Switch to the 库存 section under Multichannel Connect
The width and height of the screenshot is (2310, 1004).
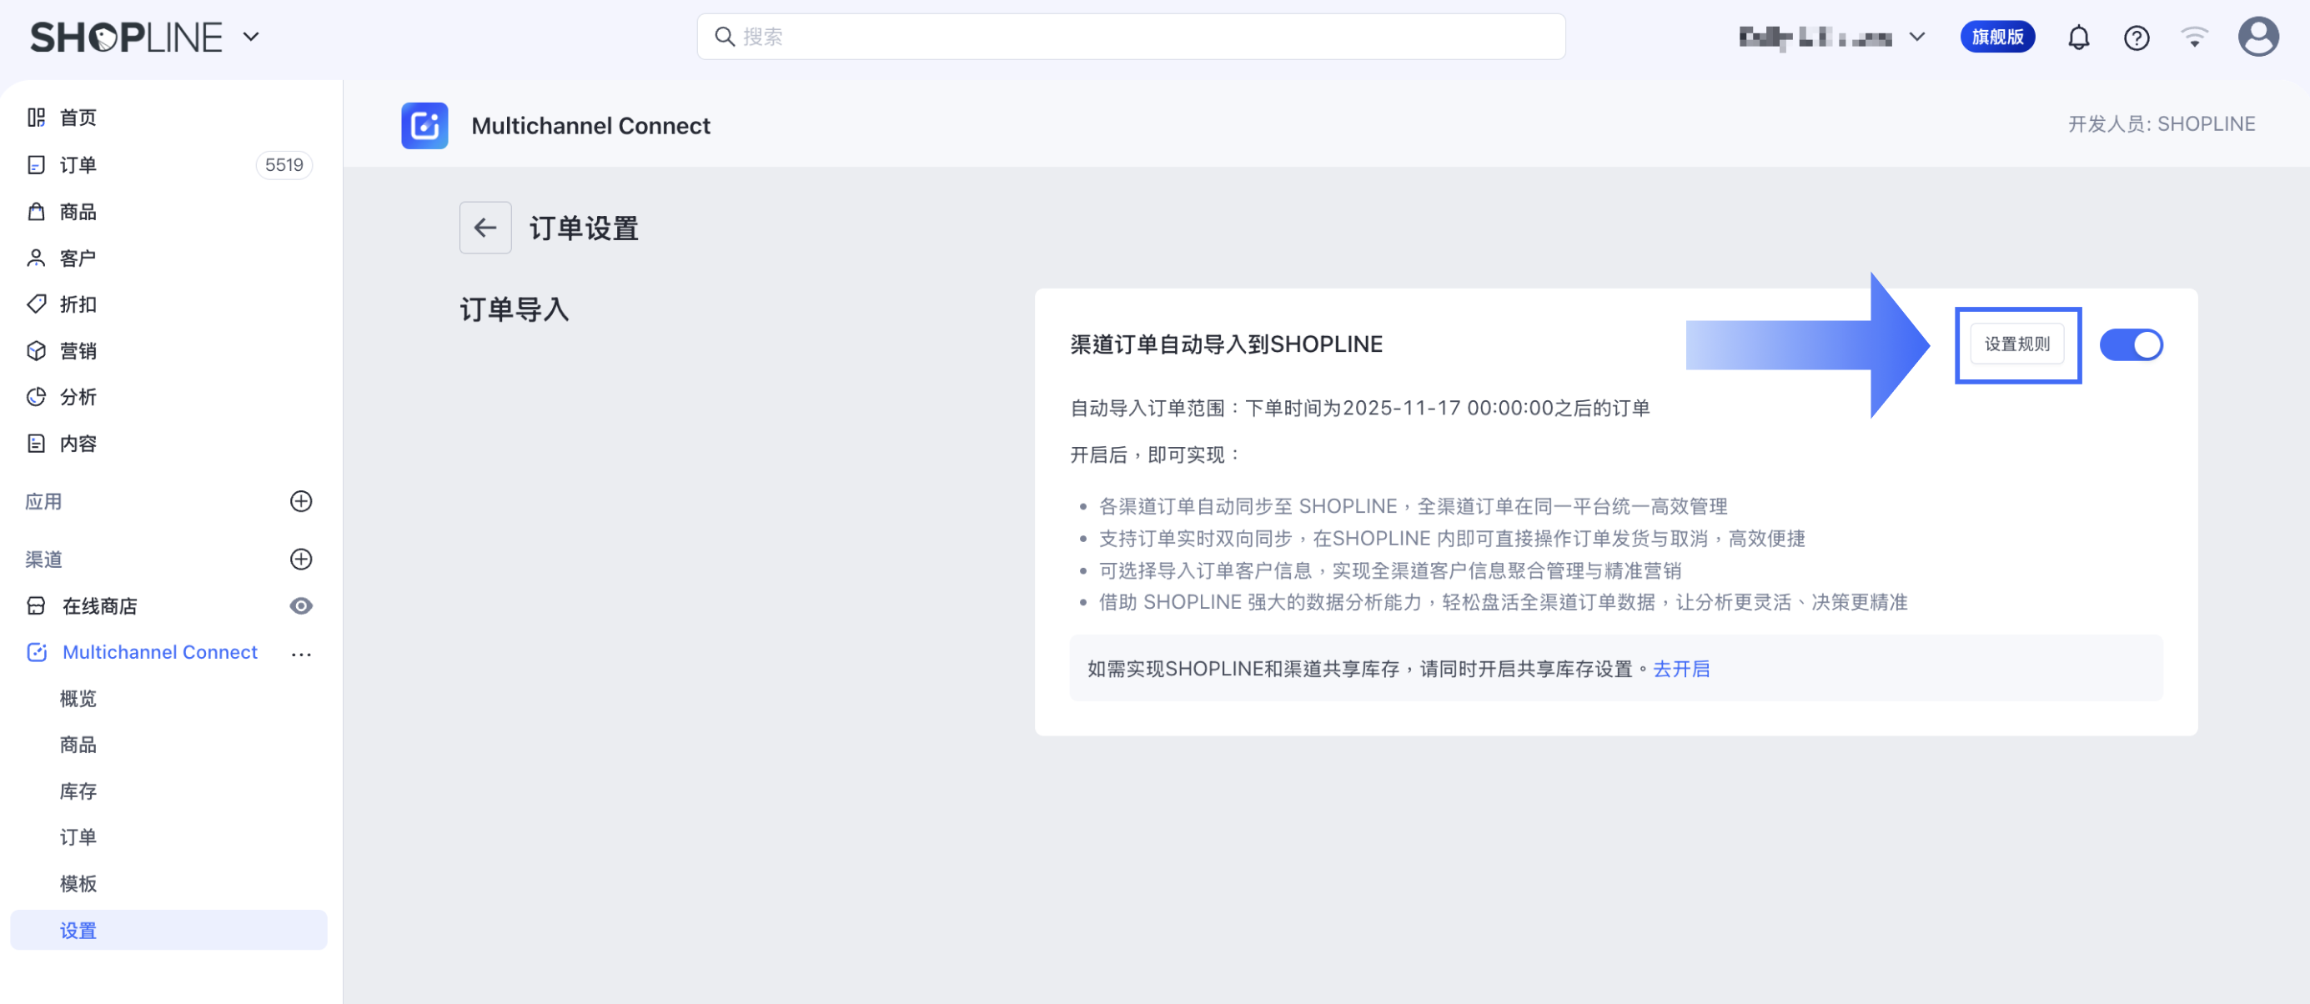[x=79, y=791]
